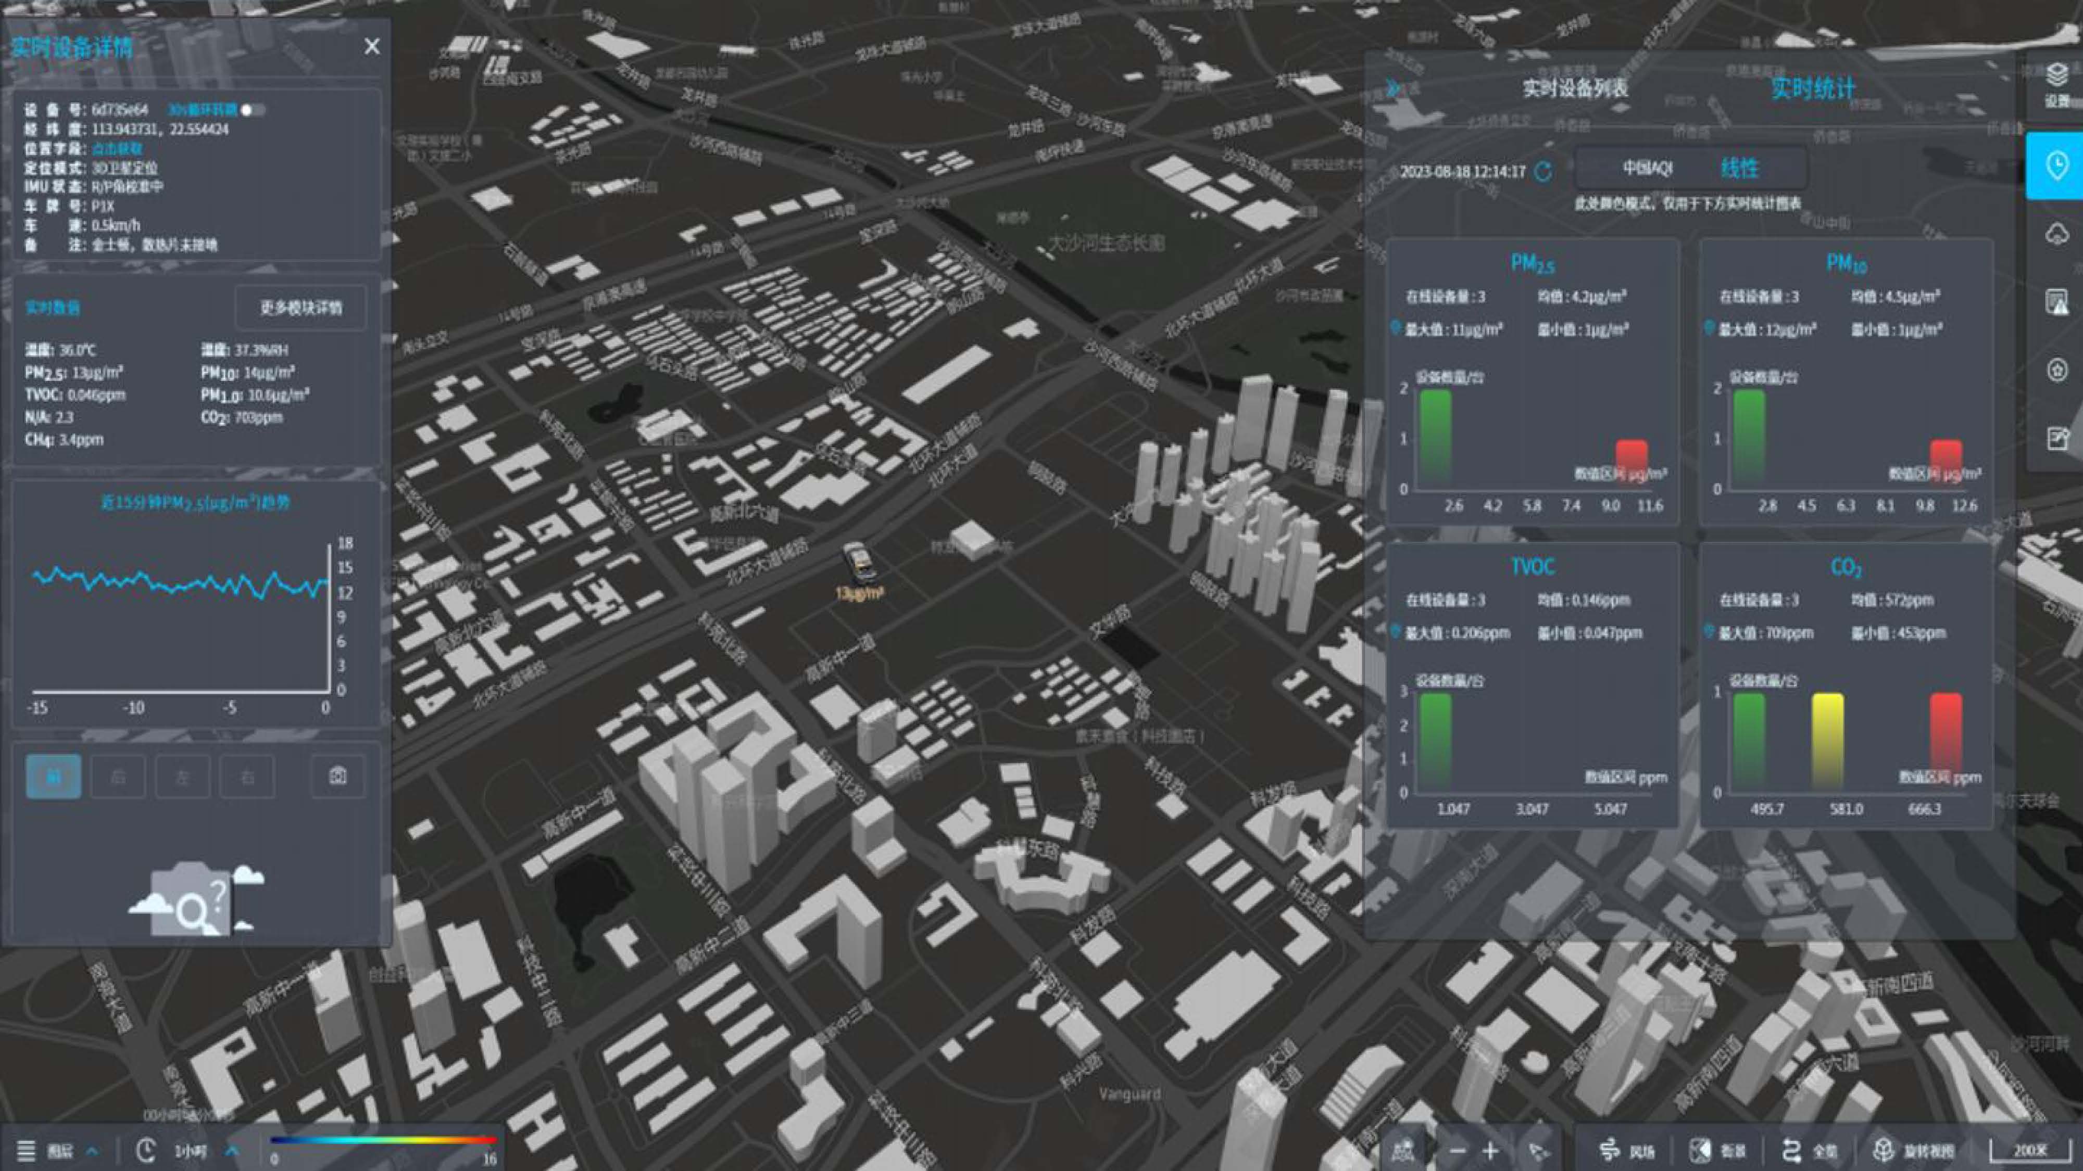The width and height of the screenshot is (2083, 1171).
Task: Expand the 图层 layers menu
Action: point(60,1150)
